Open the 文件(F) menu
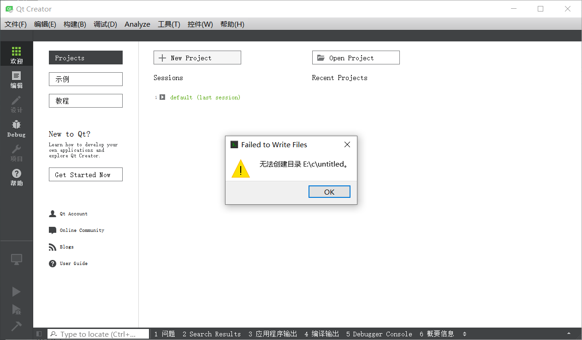The height and width of the screenshot is (340, 582). [16, 24]
